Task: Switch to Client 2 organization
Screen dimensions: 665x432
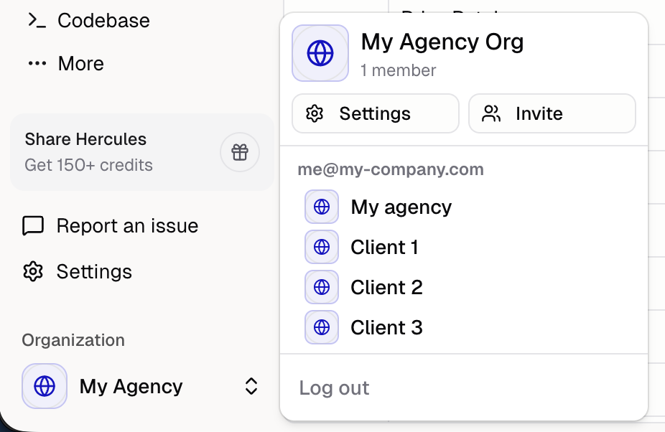Action: coord(386,287)
